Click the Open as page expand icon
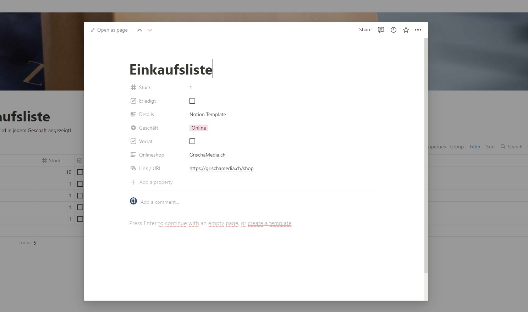The image size is (528, 312). (93, 30)
